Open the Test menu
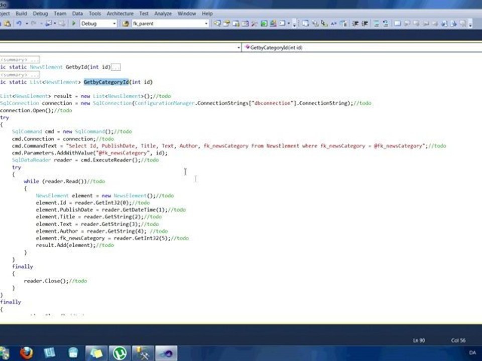This screenshot has width=482, height=361. pos(144,14)
